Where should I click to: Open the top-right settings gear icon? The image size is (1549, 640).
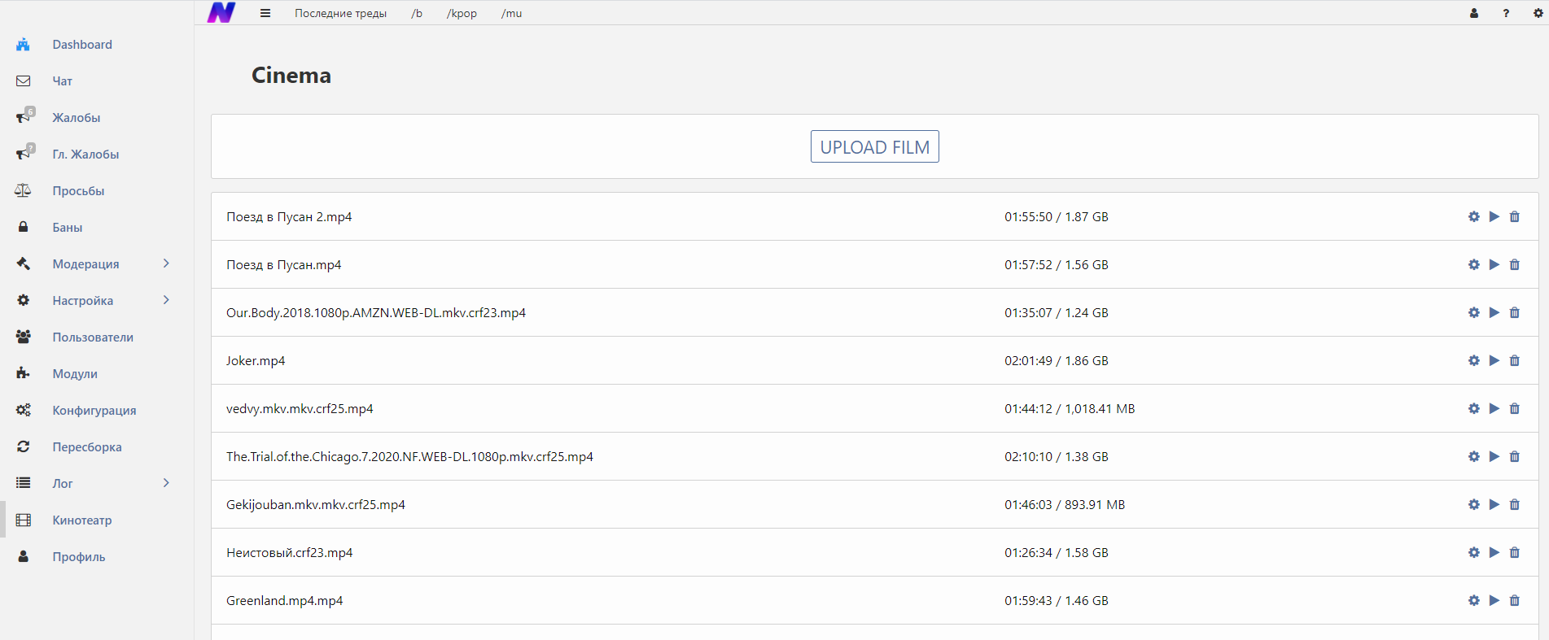point(1538,13)
